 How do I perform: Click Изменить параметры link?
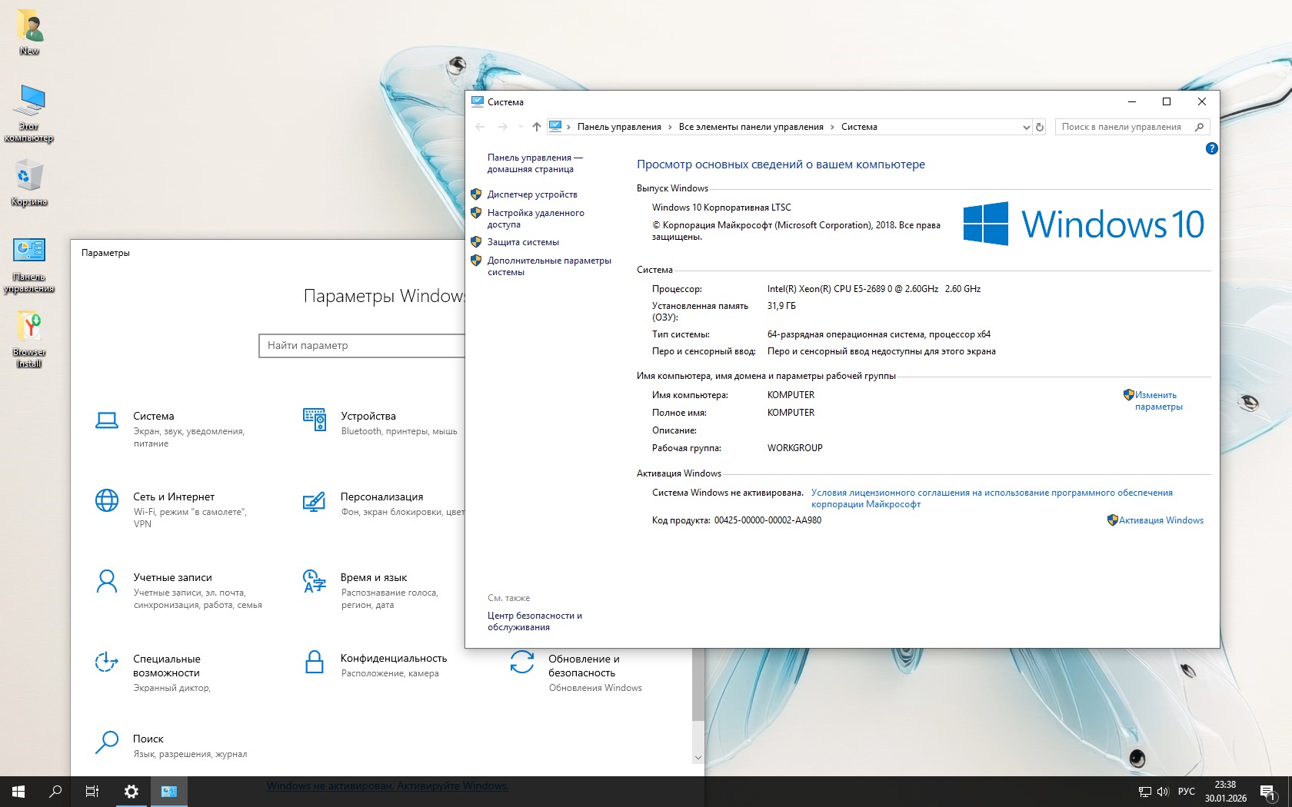click(1158, 400)
